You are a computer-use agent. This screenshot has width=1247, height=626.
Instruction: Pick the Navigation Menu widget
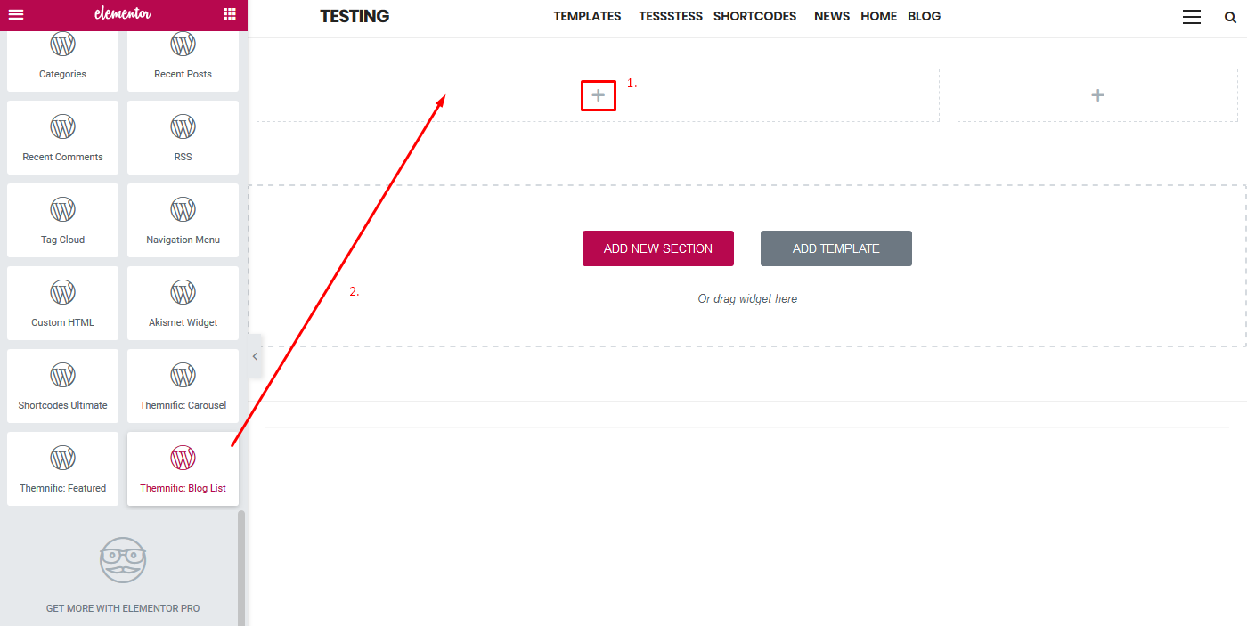click(183, 220)
